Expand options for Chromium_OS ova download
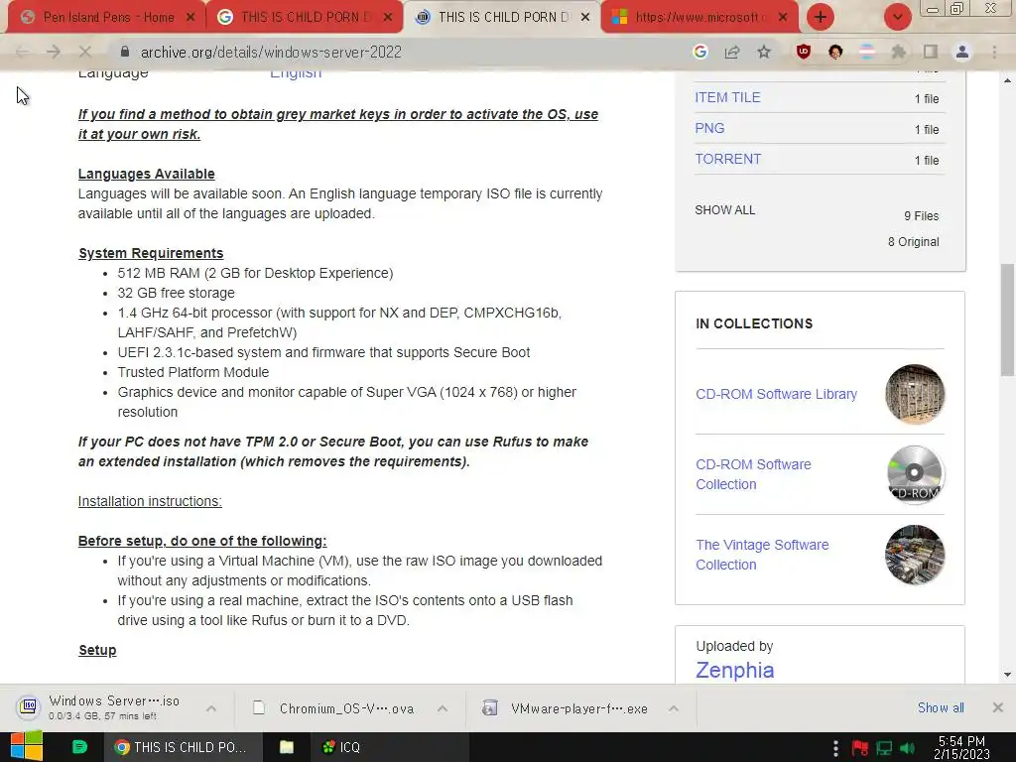The image size is (1016, 762). pyautogui.click(x=443, y=708)
